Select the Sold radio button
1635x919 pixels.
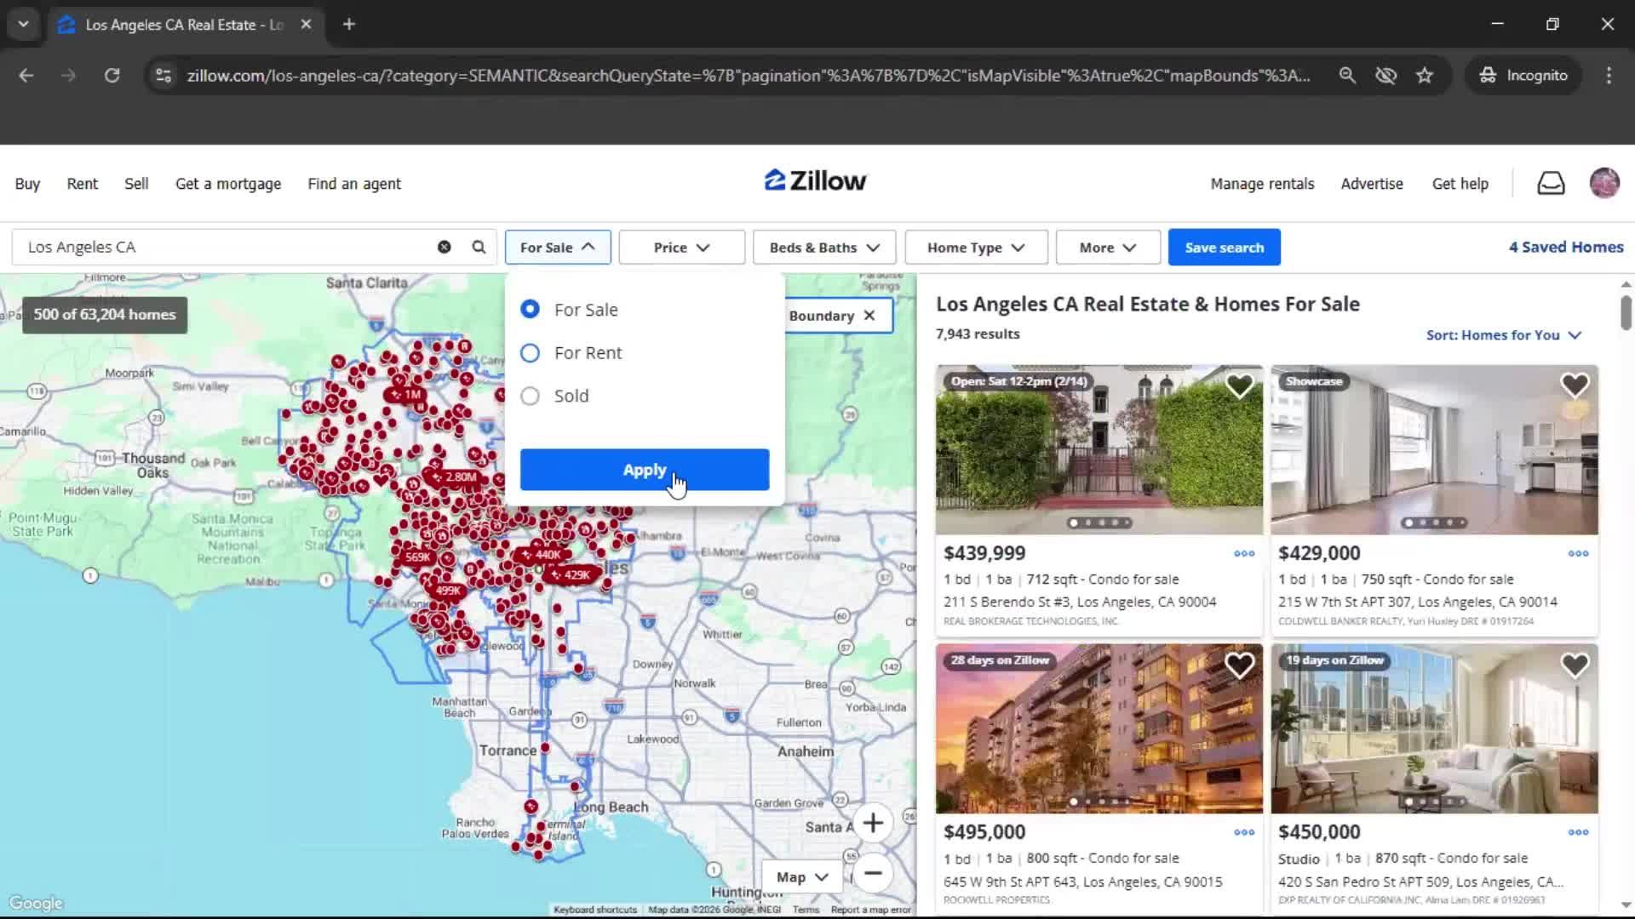[530, 396]
